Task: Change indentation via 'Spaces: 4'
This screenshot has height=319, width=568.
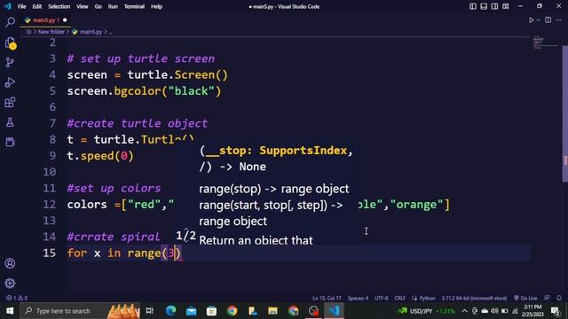Action: pyautogui.click(x=358, y=298)
